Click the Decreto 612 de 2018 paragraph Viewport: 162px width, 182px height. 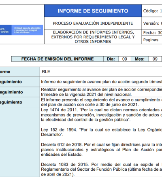point(101,150)
